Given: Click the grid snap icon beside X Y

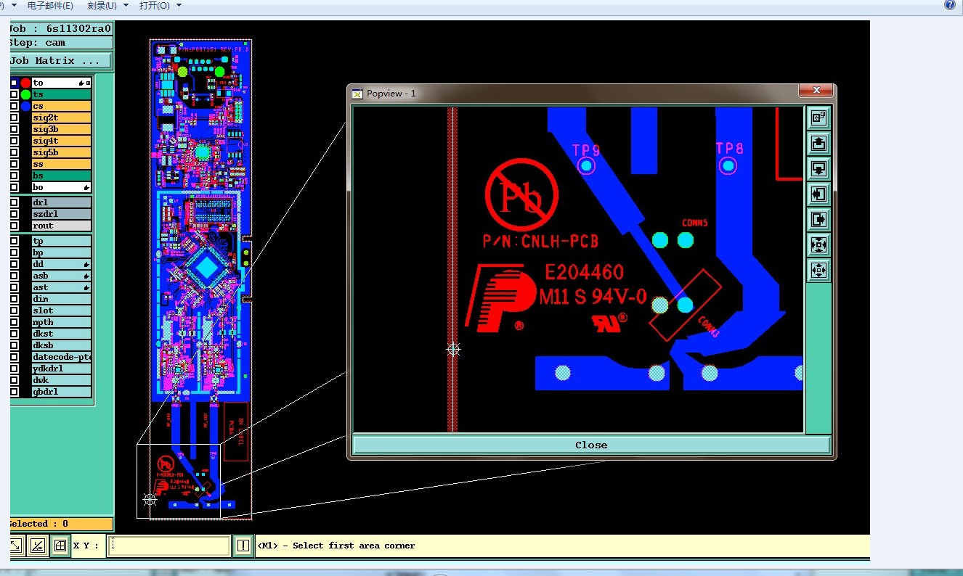Looking at the screenshot, I should coord(60,546).
